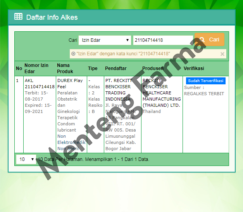Open the Izin Edar search type dropdown
243x212 pixels.
coord(105,40)
